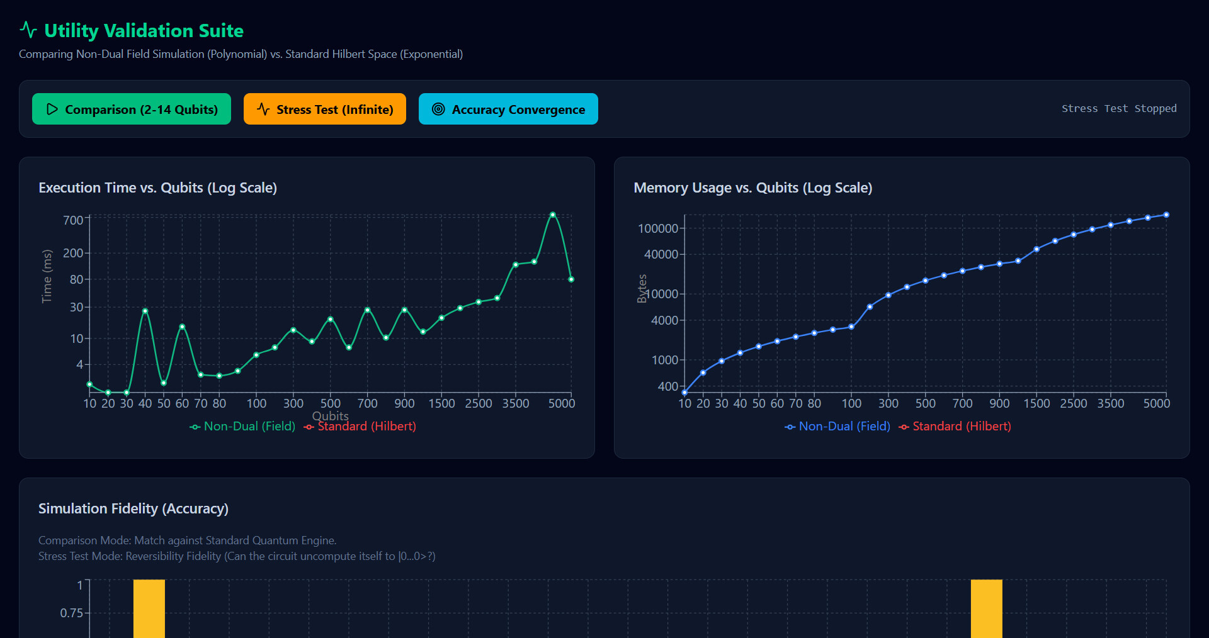The width and height of the screenshot is (1209, 638).
Task: Select the peak point on Execution Time curve
Action: (x=553, y=215)
